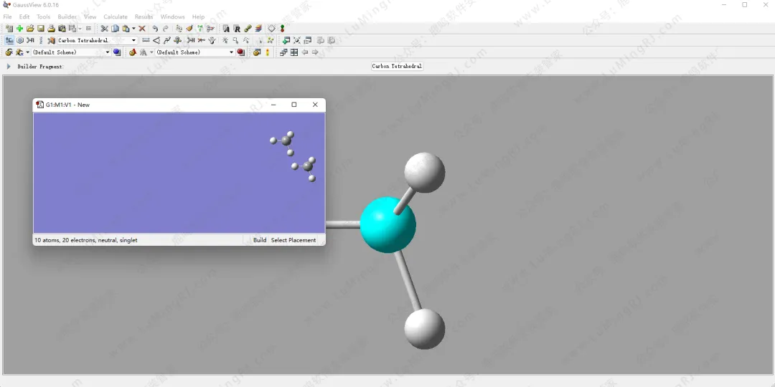Open the second Default Scheme dropdown
The width and height of the screenshot is (775, 387).
click(x=231, y=52)
